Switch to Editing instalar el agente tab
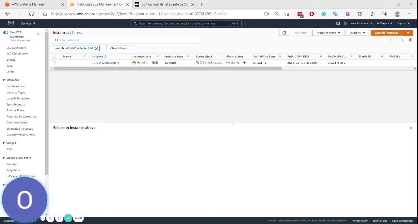The image size is (418, 224). click(165, 4)
